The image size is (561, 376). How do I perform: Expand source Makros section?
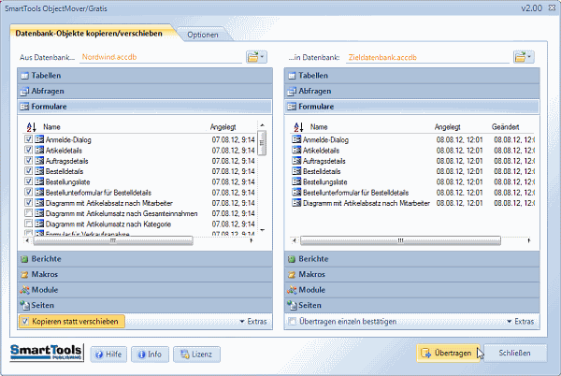145,274
